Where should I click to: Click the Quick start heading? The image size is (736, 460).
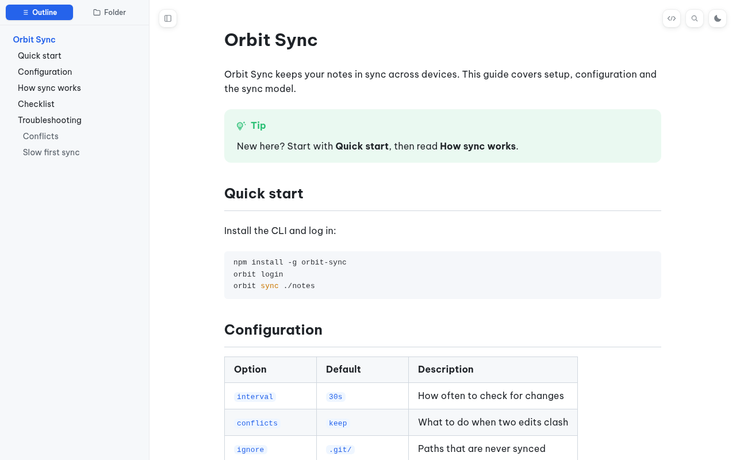[x=264, y=193]
